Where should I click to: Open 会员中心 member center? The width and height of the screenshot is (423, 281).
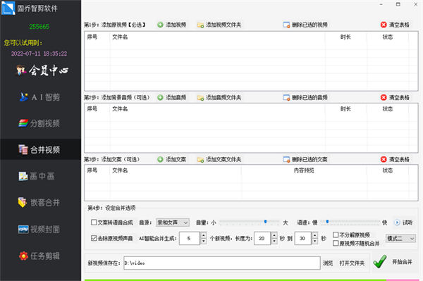pyautogui.click(x=42, y=70)
